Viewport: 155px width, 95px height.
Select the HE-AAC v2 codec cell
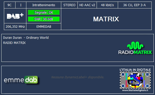coord(87,5)
